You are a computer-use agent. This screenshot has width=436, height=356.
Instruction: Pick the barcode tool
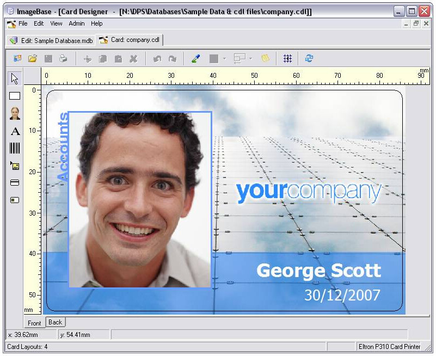[14, 148]
